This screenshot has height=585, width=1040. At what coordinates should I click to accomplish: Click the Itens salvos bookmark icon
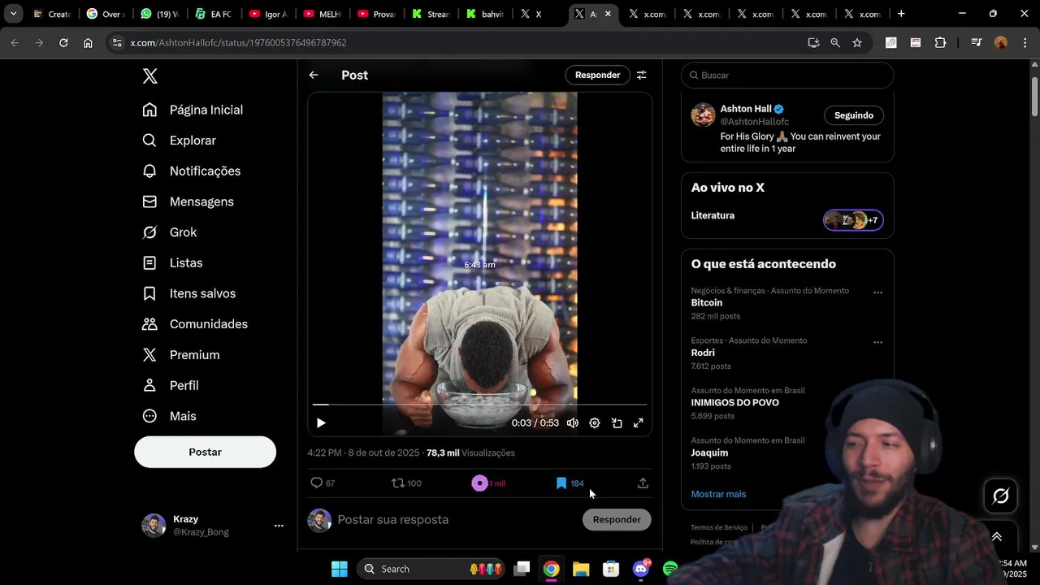tap(149, 293)
